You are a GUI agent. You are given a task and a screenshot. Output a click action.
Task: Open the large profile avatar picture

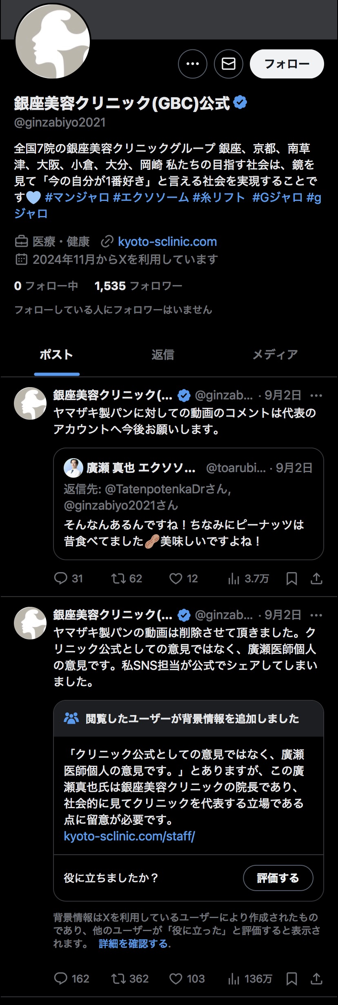52,41
